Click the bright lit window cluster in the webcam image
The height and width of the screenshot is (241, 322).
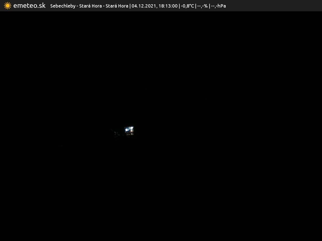click(x=129, y=131)
